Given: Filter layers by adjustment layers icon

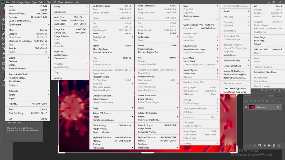Looking at the screenshot, I should click(x=266, y=90).
